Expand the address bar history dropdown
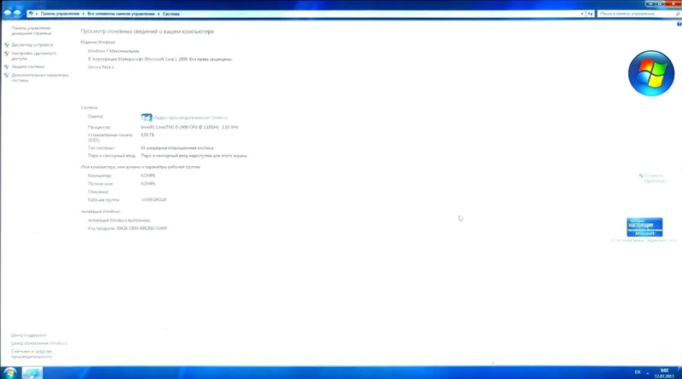The width and height of the screenshot is (682, 379). coord(582,14)
